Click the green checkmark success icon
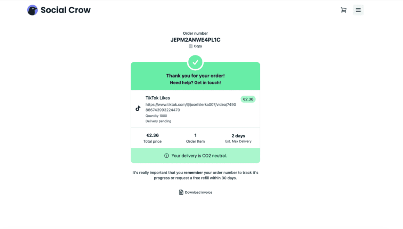 [x=195, y=62]
